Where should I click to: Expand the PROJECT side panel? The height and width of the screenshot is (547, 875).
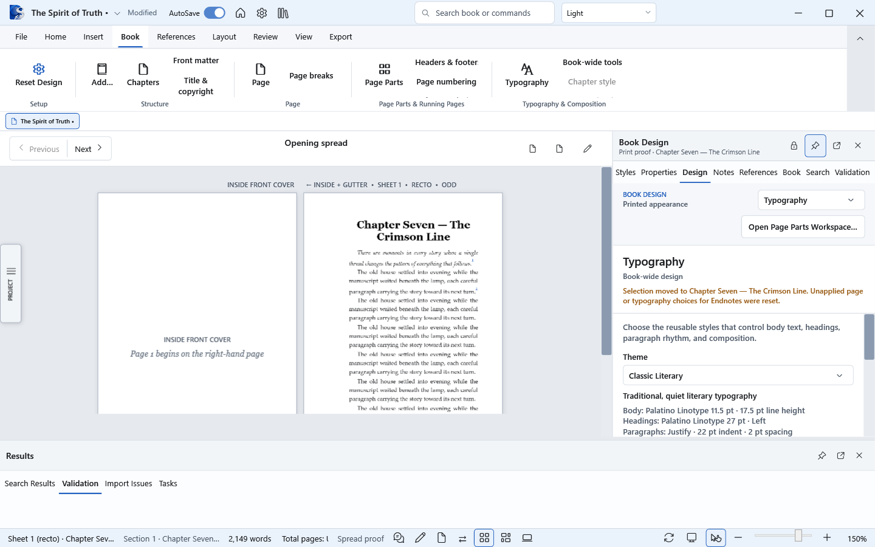click(11, 283)
